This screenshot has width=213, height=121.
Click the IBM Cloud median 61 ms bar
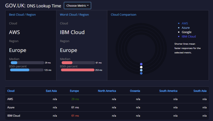[78, 63]
